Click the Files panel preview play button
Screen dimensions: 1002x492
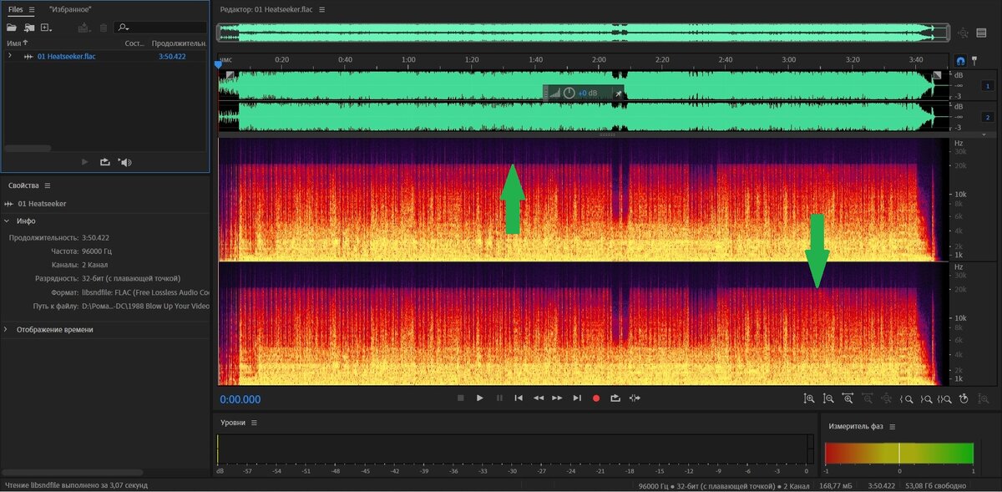[x=85, y=162]
